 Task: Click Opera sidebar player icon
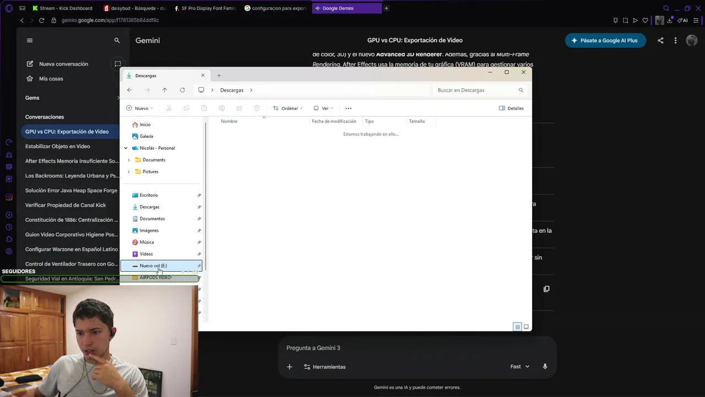[9, 215]
